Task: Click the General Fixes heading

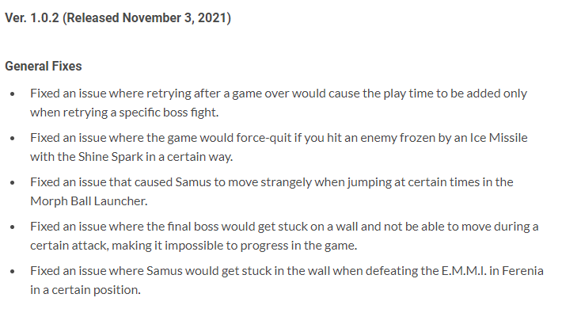Action: [x=44, y=66]
